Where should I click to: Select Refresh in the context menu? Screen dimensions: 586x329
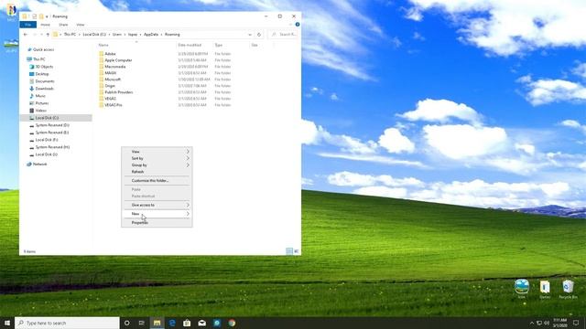[157, 172]
